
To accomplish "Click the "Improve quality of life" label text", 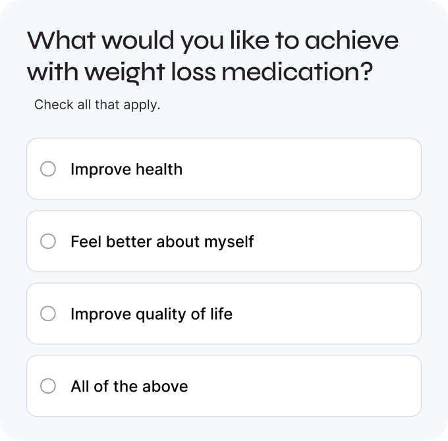I will coord(152,314).
